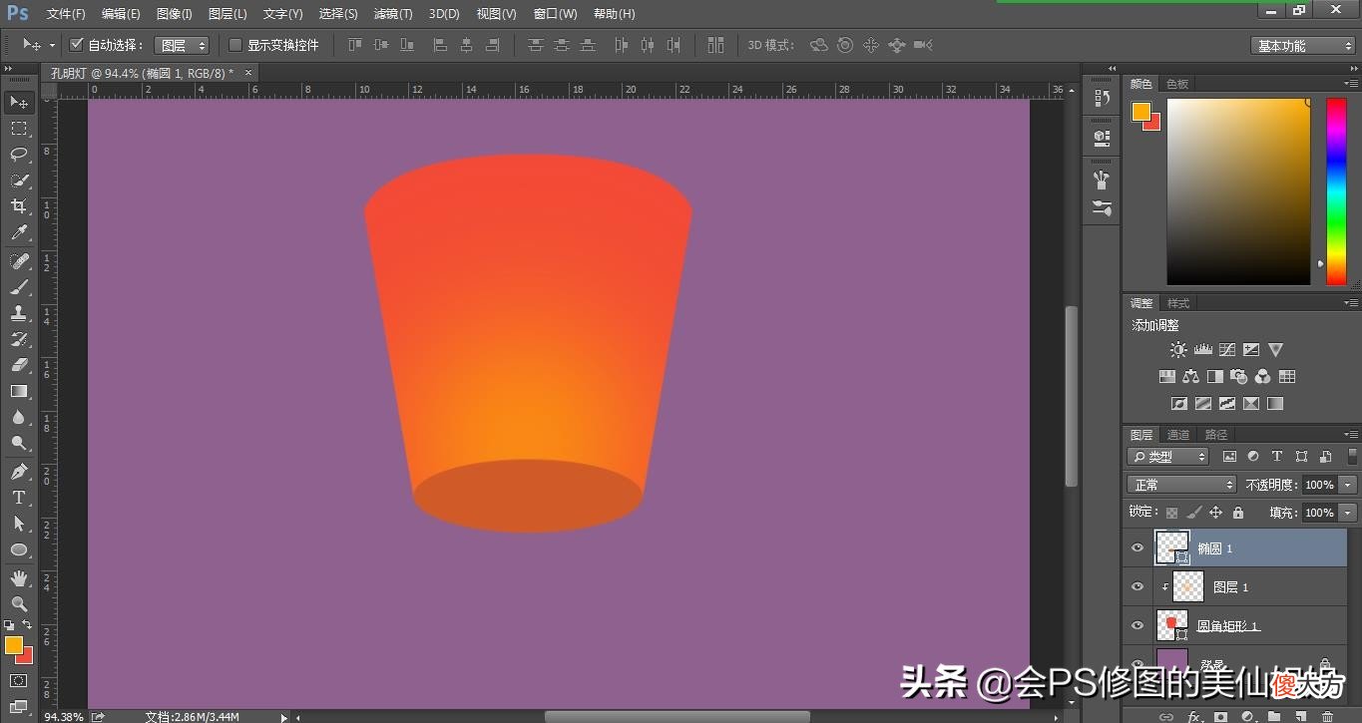Select the Lasso tool
1362x723 pixels.
[x=19, y=155]
